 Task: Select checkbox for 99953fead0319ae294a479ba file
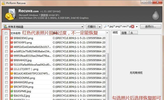tap(6, 56)
